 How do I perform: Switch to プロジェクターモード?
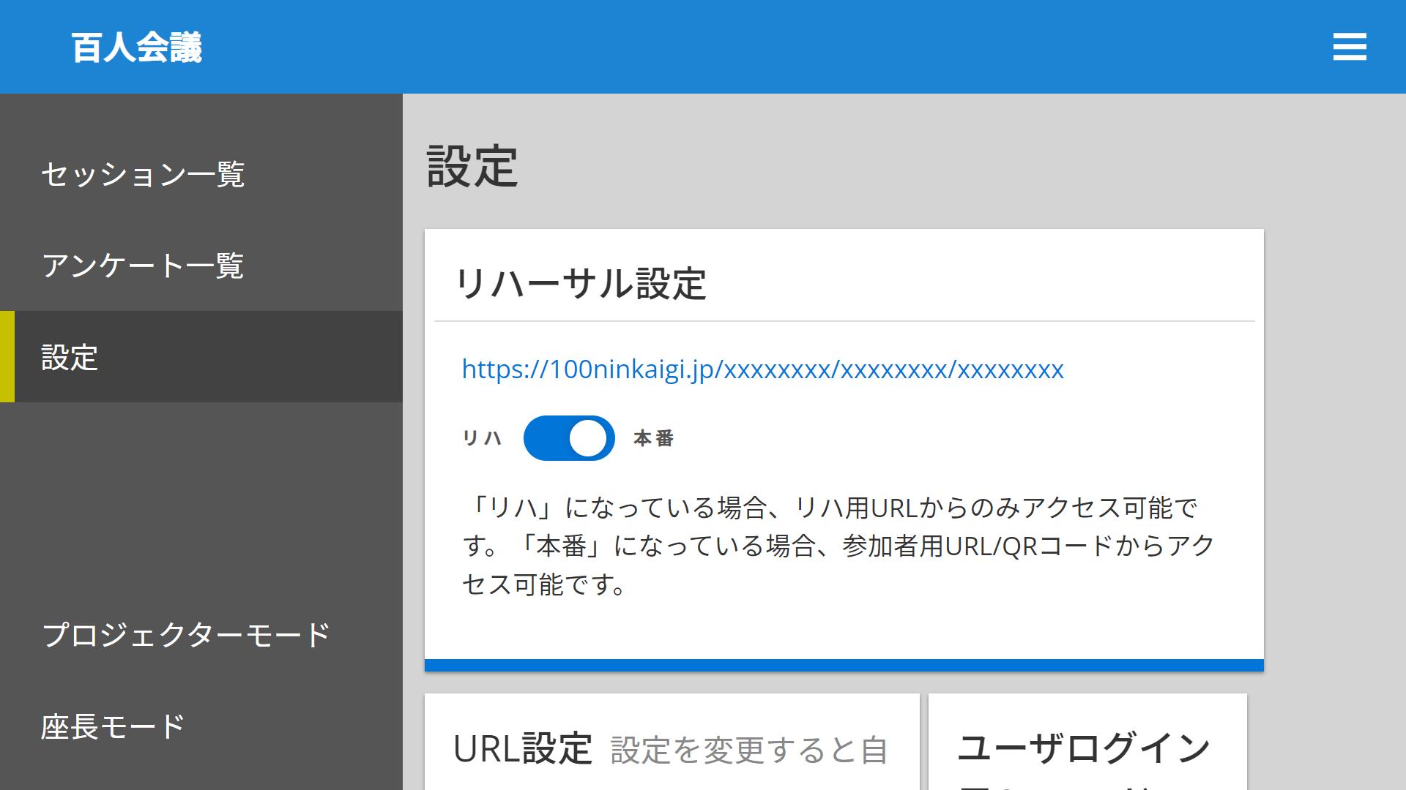click(x=186, y=634)
